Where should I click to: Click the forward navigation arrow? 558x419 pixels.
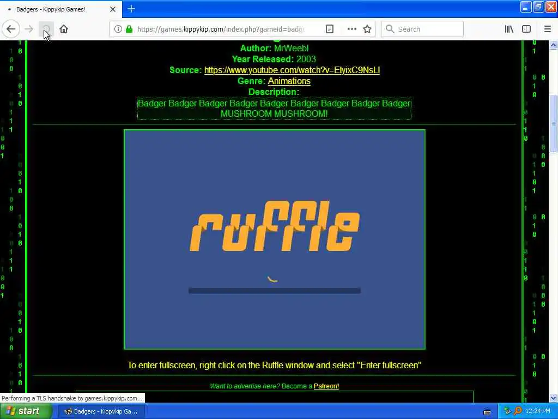[29, 29]
